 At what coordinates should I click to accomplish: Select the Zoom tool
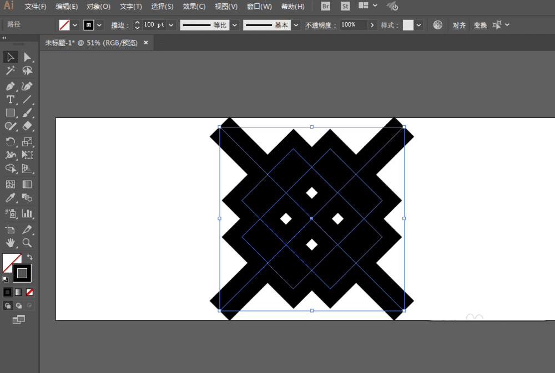(x=27, y=243)
